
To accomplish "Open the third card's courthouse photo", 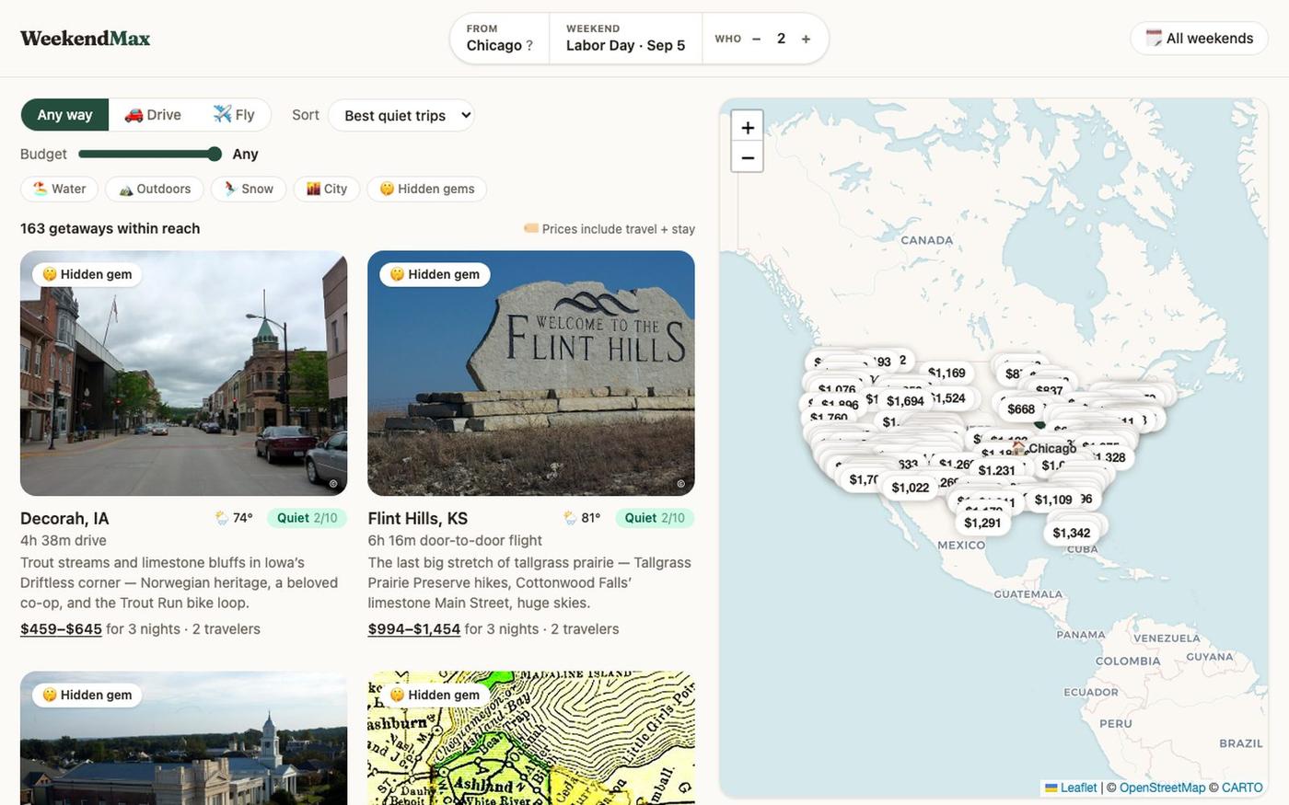I will (184, 738).
